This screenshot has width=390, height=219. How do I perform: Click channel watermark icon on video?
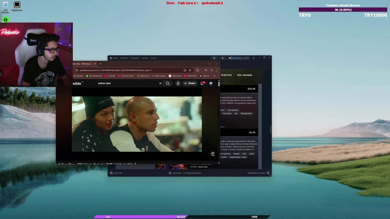(x=213, y=154)
